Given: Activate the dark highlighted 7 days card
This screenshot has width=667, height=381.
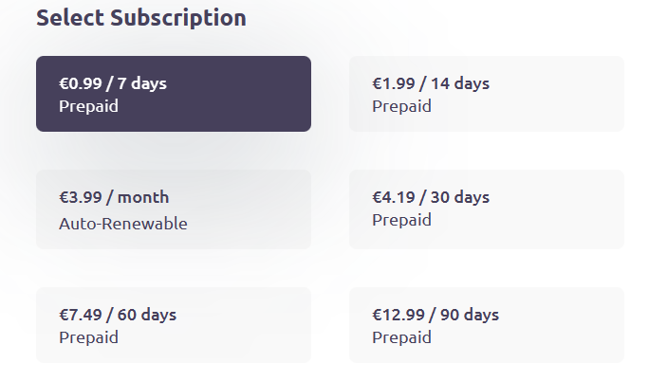Looking at the screenshot, I should pos(174,94).
